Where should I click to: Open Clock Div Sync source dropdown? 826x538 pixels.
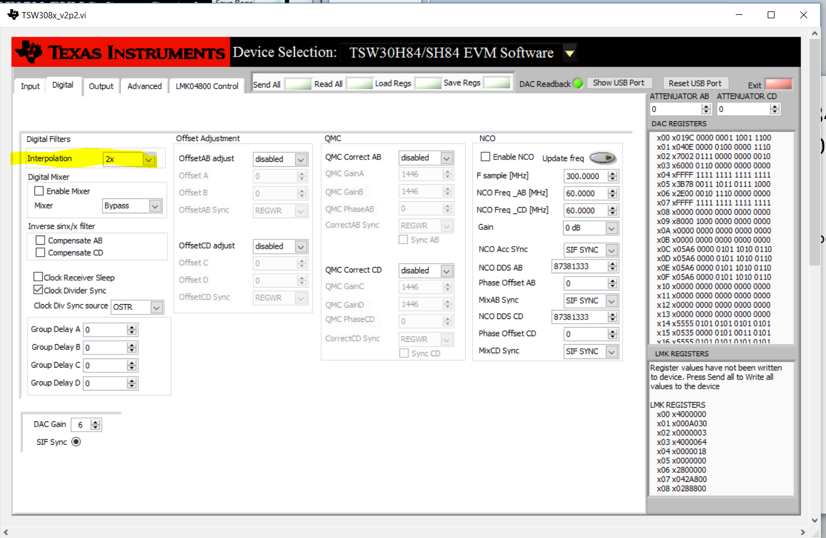point(157,307)
